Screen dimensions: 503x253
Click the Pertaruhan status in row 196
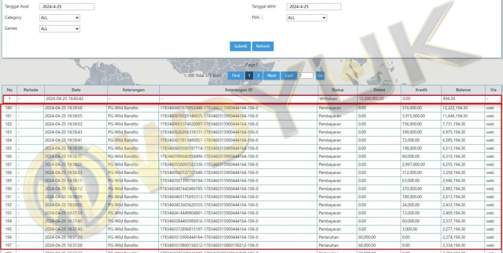(329, 238)
